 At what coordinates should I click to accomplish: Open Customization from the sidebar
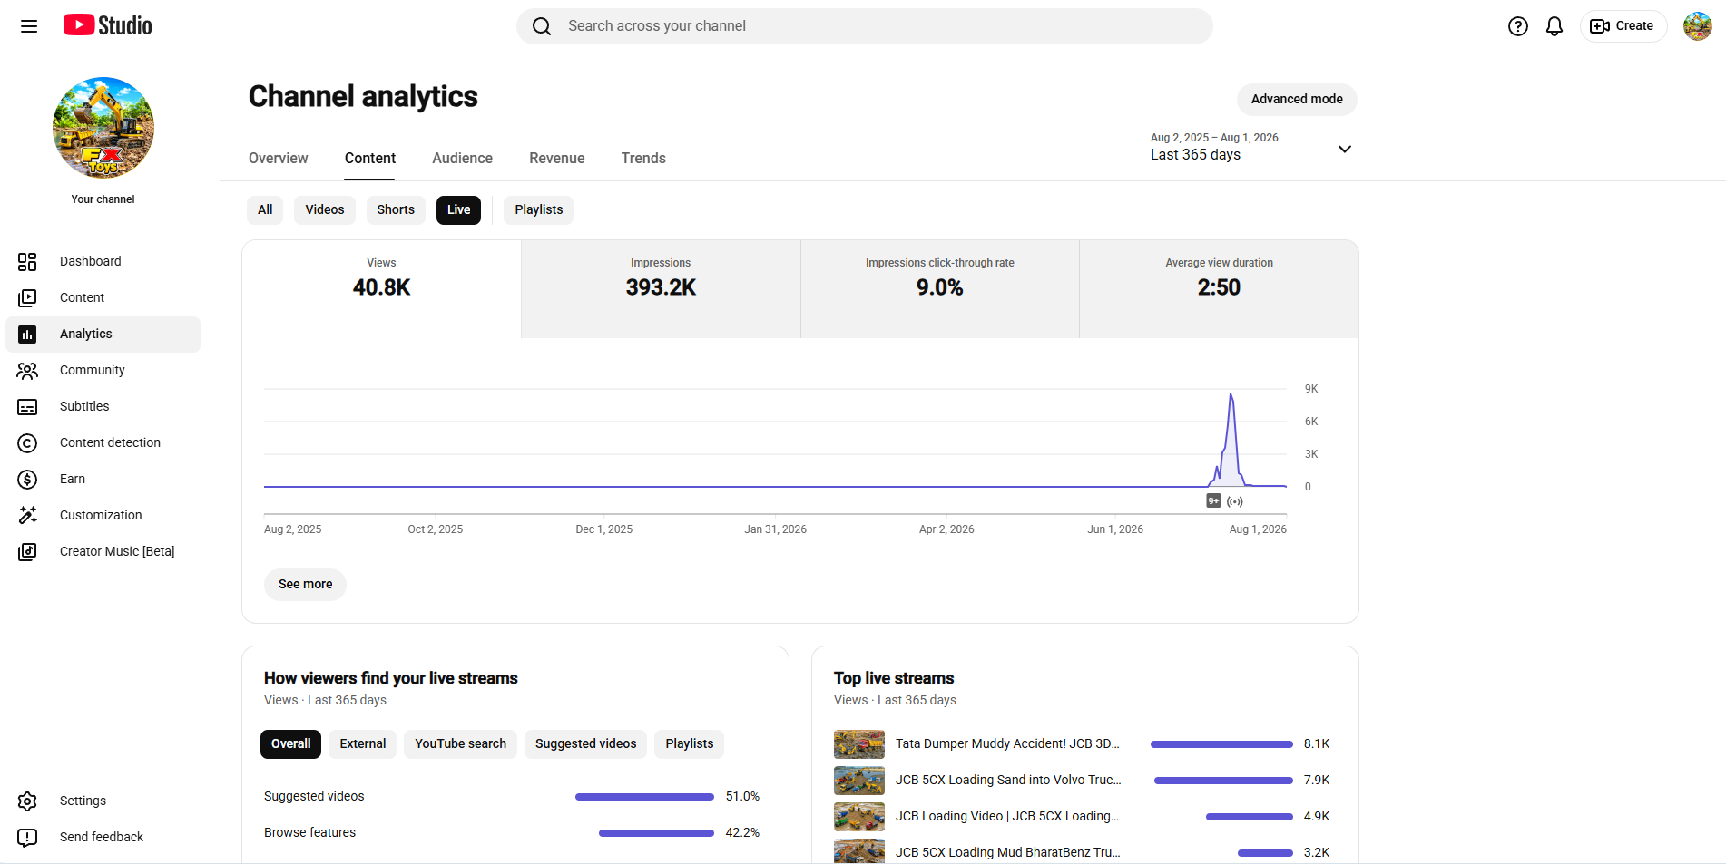coord(103,516)
